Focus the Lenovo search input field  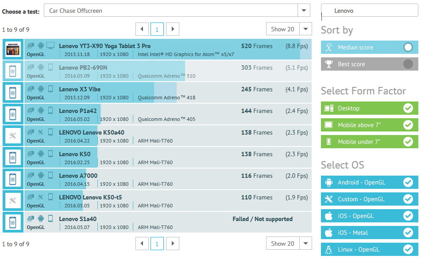coord(370,11)
